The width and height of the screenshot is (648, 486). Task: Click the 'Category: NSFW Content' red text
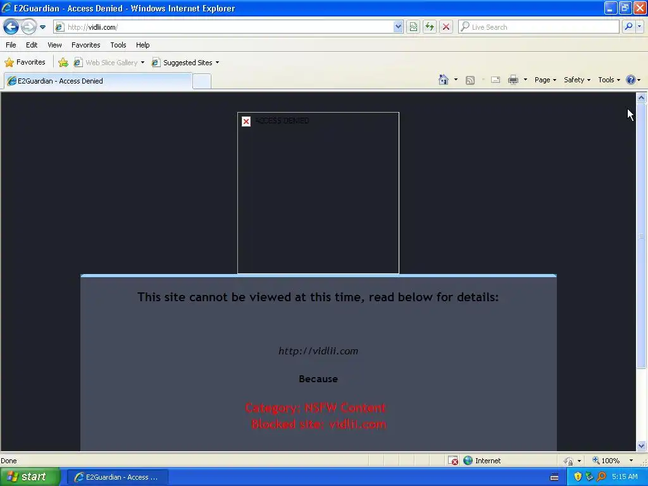pos(315,408)
